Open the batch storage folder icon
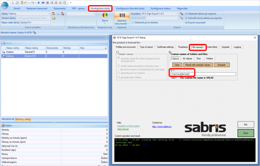 click(x=54, y=18)
